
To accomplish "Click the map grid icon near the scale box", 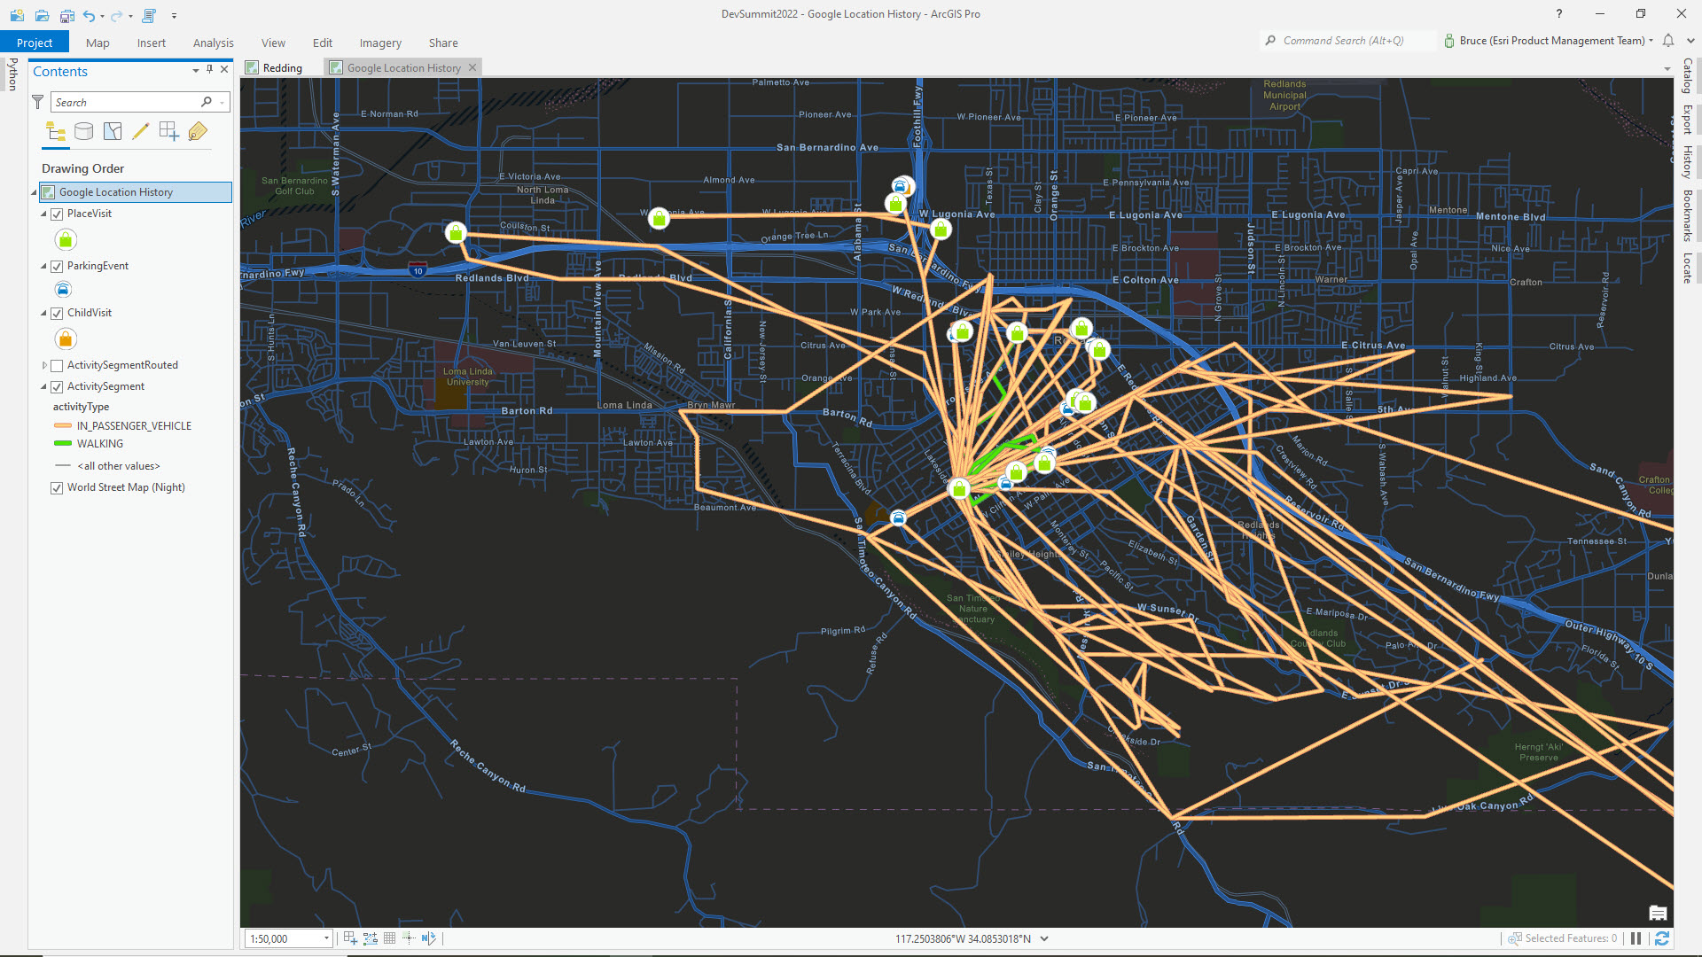I will point(390,938).
